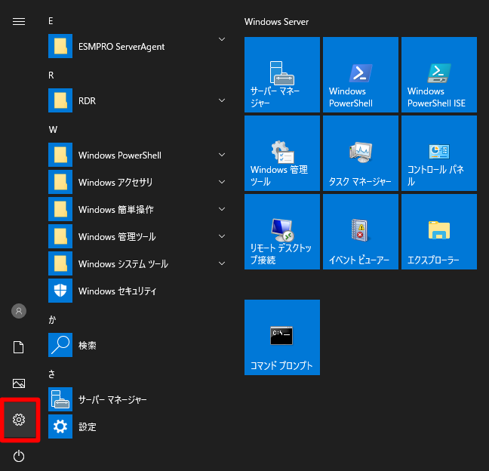This screenshot has width=489, height=471.
Task: Expand ESMPRO ServerAgent chevron
Action: tap(222, 39)
